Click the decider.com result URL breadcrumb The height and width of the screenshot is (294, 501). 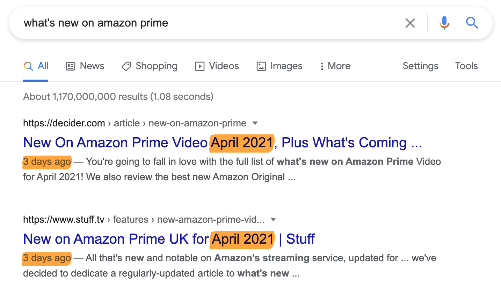click(135, 123)
